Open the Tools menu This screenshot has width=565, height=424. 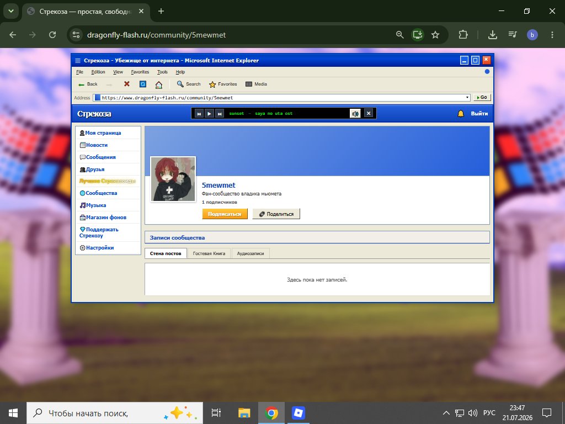coord(162,72)
